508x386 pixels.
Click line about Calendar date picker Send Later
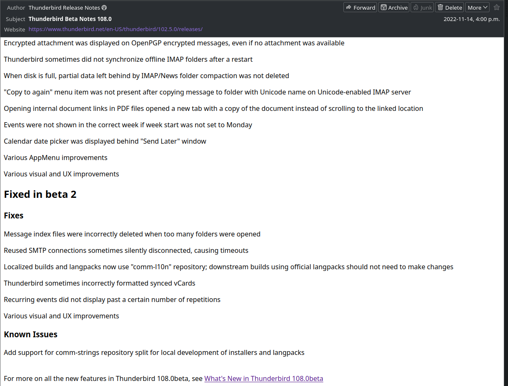(x=105, y=141)
